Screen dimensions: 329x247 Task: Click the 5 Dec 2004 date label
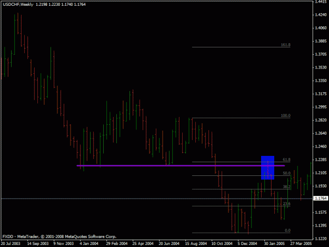pyautogui.click(x=247, y=243)
